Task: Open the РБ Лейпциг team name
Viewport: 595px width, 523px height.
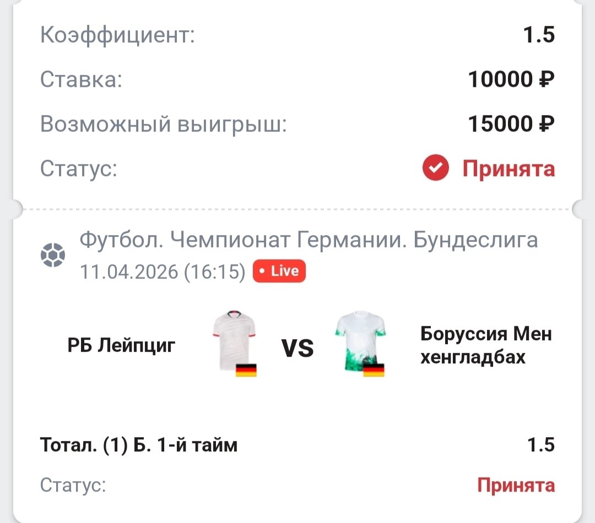Action: click(122, 346)
